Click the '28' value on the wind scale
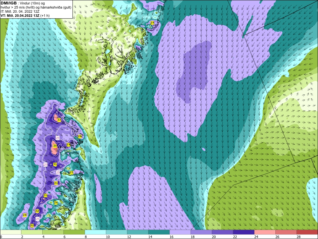The width and height of the screenshot is (318, 239). tap(299, 237)
